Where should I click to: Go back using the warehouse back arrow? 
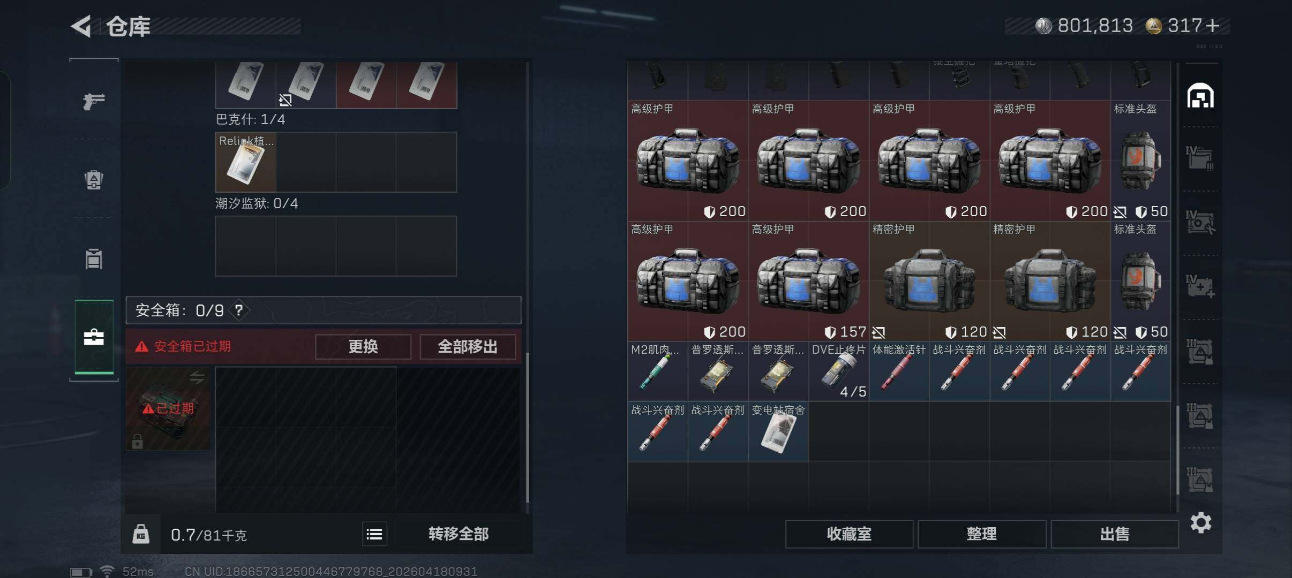pyautogui.click(x=81, y=26)
